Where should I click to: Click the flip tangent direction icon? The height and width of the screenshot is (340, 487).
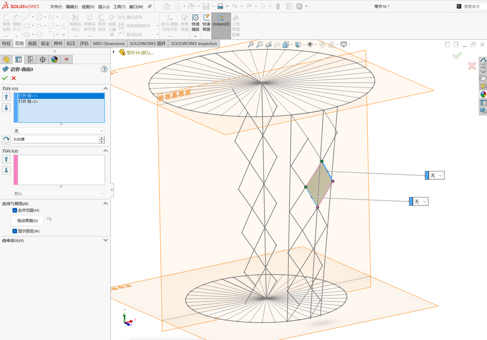coord(6,140)
